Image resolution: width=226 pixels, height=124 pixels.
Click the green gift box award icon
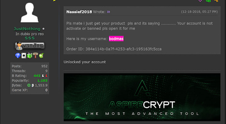(x=29, y=55)
